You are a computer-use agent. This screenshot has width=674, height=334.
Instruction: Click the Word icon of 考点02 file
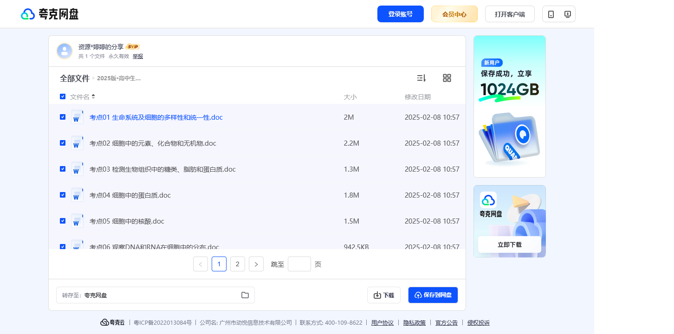pyautogui.click(x=78, y=143)
